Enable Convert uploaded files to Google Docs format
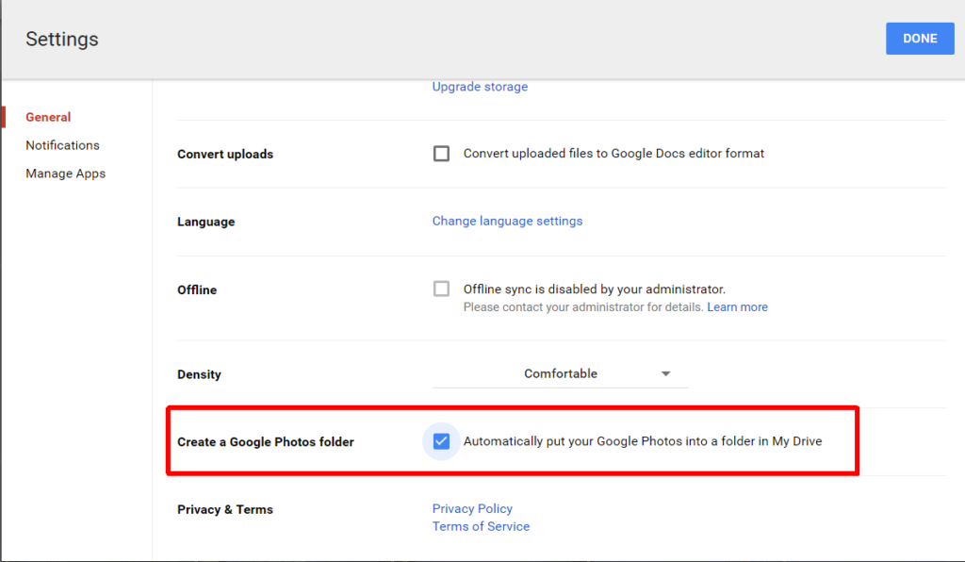The width and height of the screenshot is (965, 562). (441, 153)
